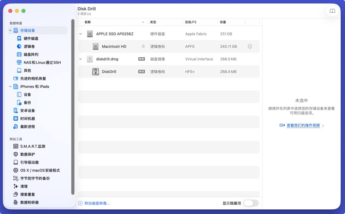Click the lock icon next to Macintosh HD

pyautogui.click(x=143, y=46)
